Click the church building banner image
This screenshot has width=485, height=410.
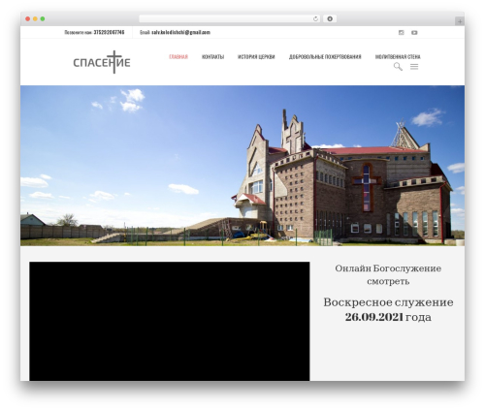coord(242,166)
